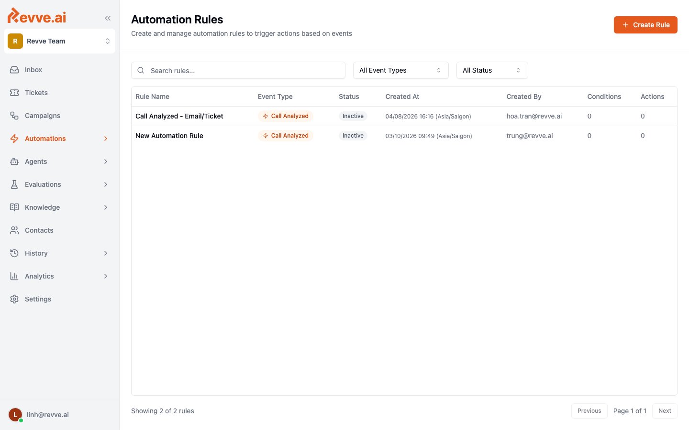Select Contacts in the sidebar

pyautogui.click(x=59, y=230)
